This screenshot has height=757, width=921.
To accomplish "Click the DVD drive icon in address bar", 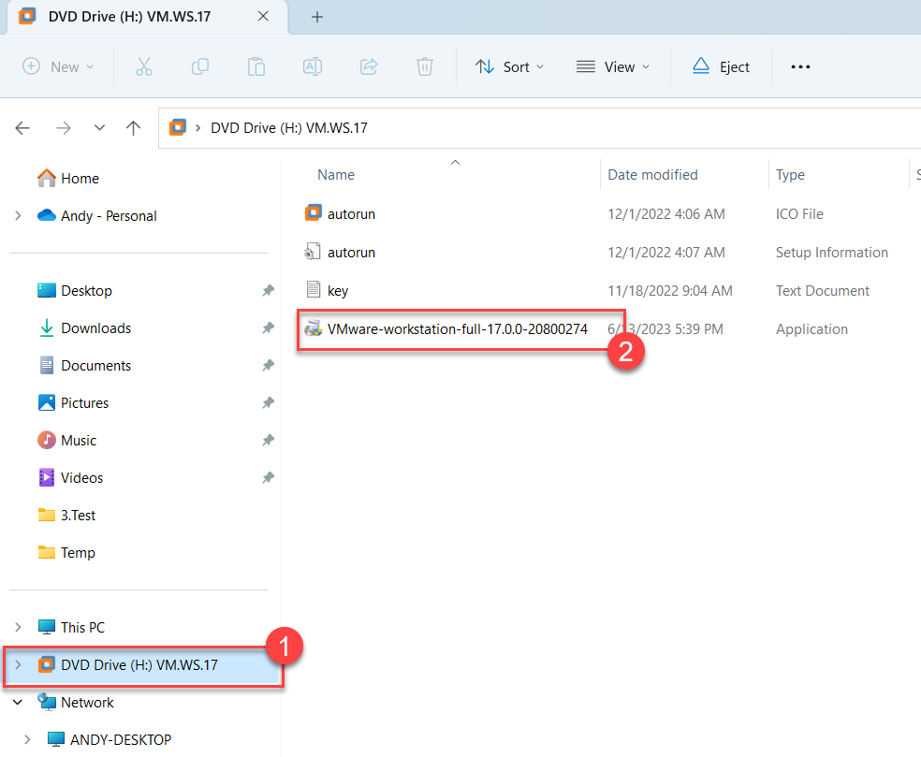I will click(178, 127).
